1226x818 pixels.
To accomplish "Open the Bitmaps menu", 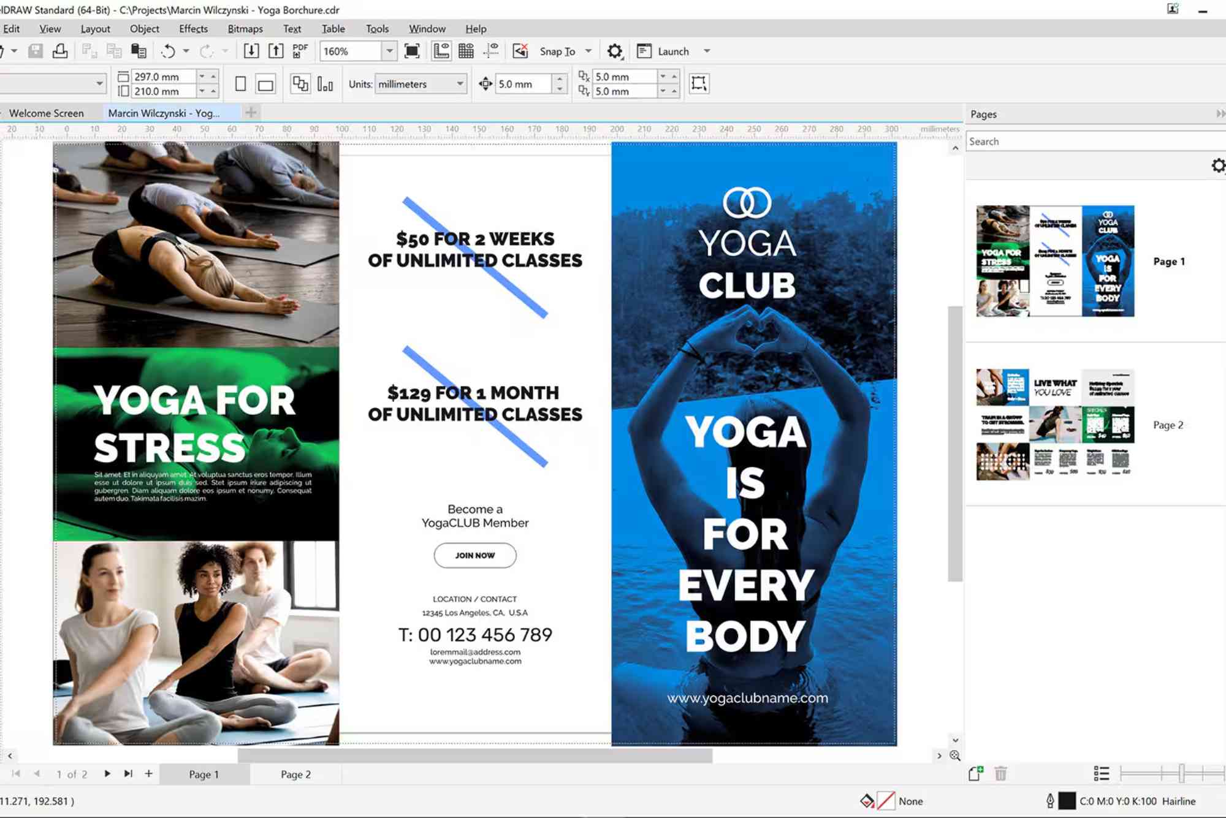I will coord(245,29).
